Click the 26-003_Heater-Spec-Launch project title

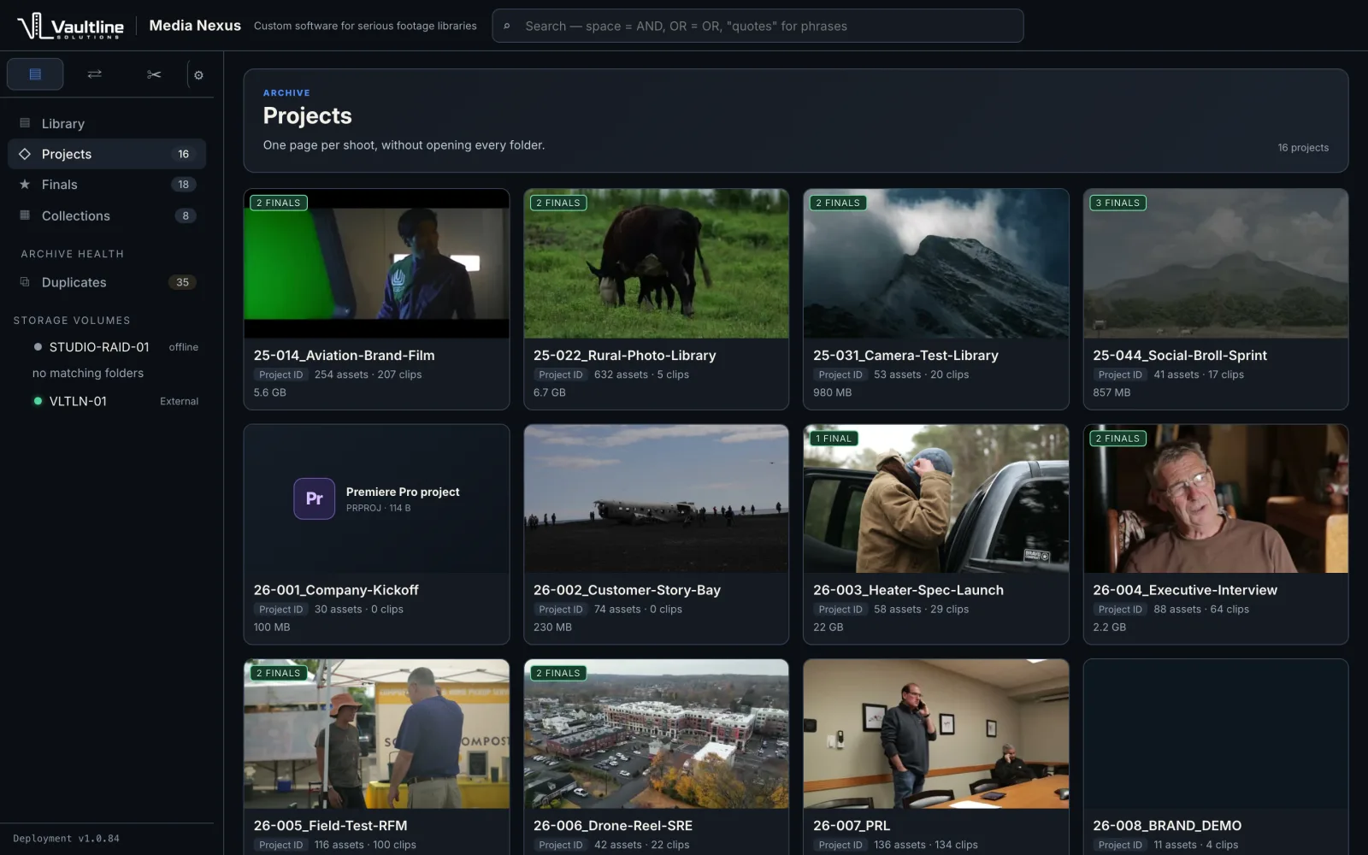tap(908, 590)
